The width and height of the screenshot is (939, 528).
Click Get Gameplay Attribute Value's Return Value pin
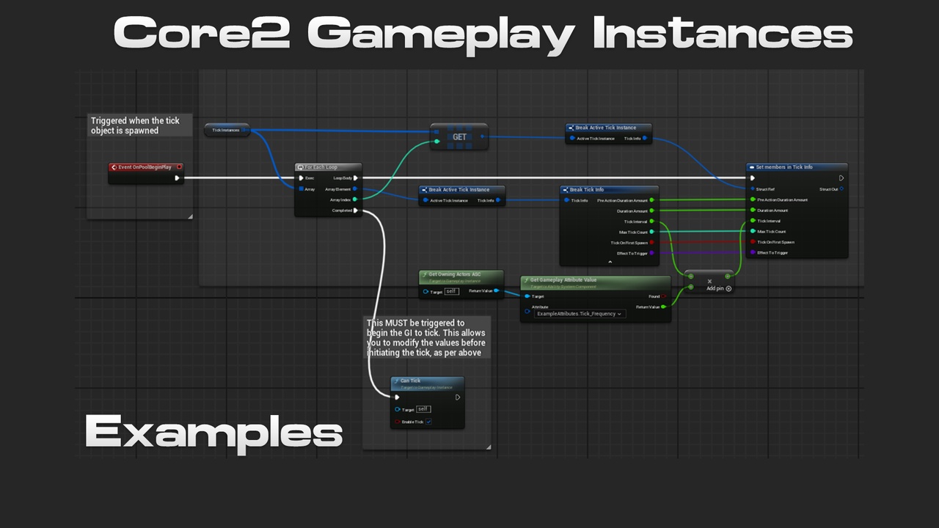pos(664,307)
